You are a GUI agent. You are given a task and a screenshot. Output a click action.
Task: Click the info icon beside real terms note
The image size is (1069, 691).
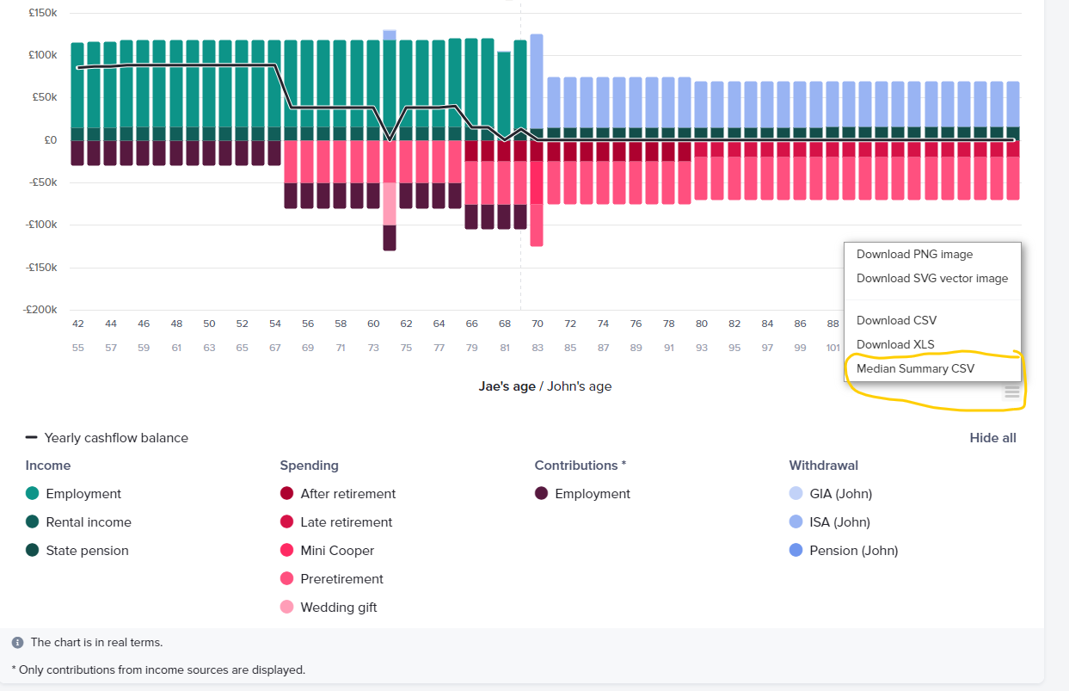(x=17, y=643)
